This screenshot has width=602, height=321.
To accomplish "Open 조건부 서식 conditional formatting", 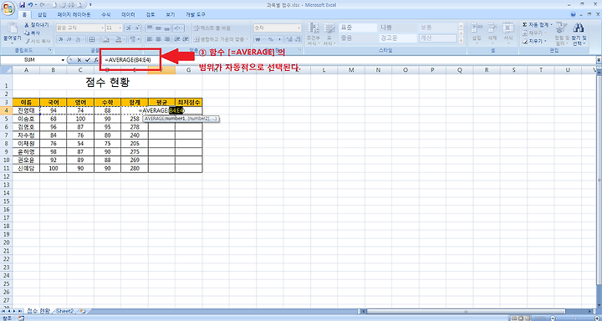I will click(x=314, y=33).
